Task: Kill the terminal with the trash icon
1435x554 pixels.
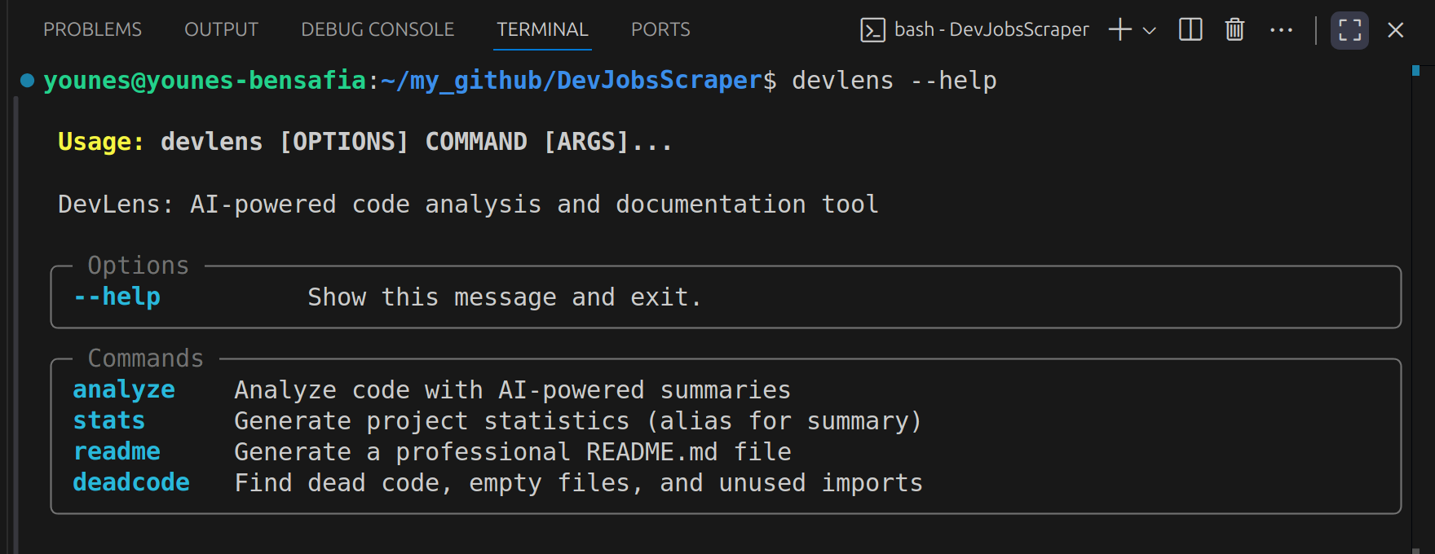Action: [1234, 30]
